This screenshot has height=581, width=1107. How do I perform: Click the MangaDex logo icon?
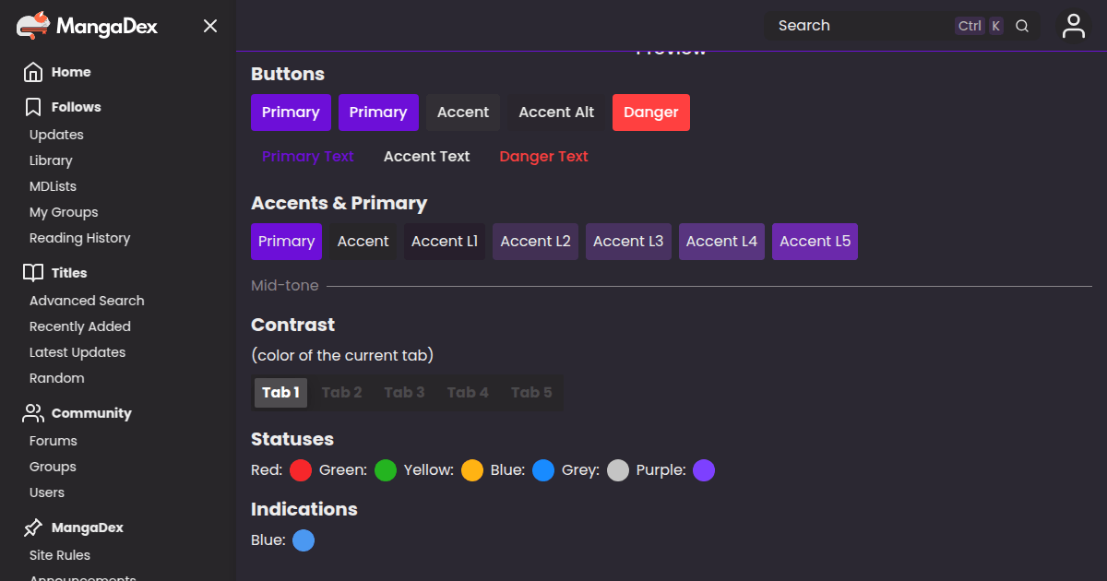[x=33, y=26]
